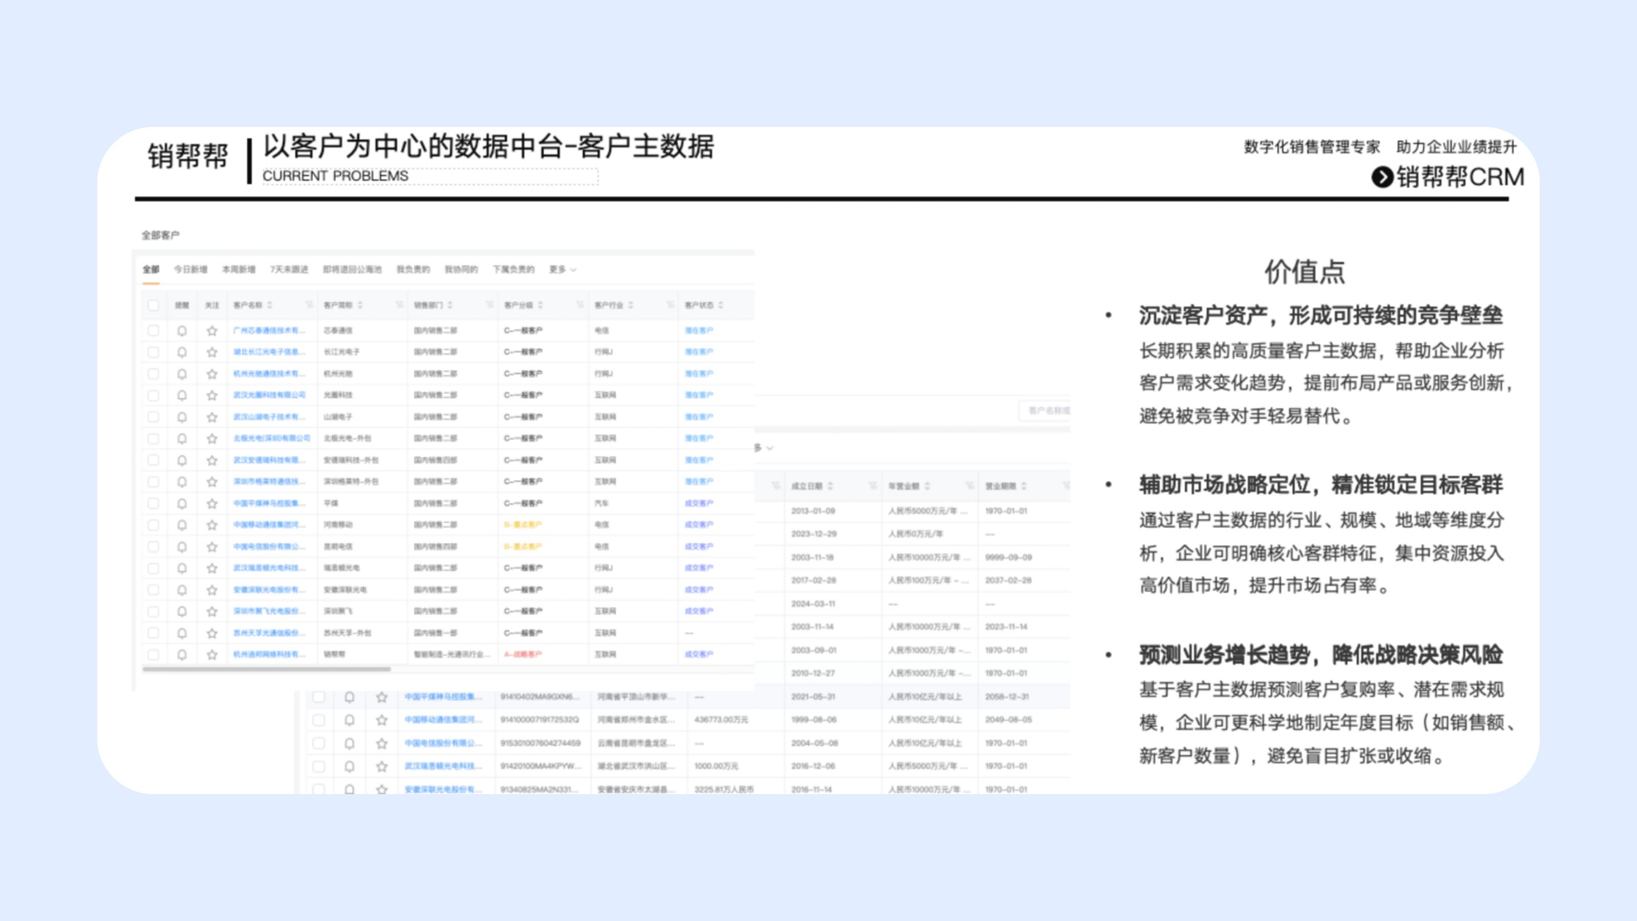The image size is (1637, 921).
Task: Click the 全部客户 heading above the table
Action: pos(160,236)
